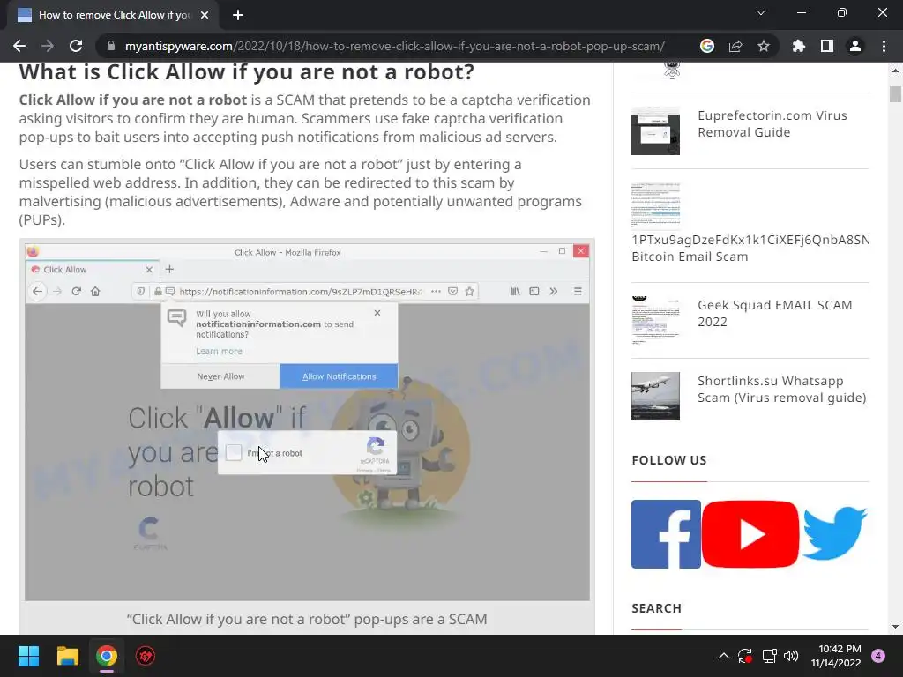Screen dimensions: 903x677
Task: Share this page icon
Action: click(x=735, y=46)
